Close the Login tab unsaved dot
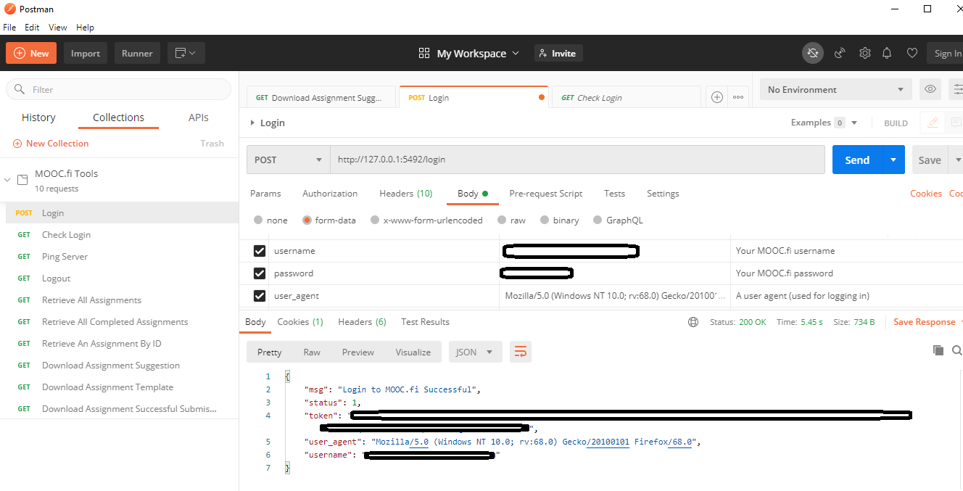 click(x=542, y=97)
